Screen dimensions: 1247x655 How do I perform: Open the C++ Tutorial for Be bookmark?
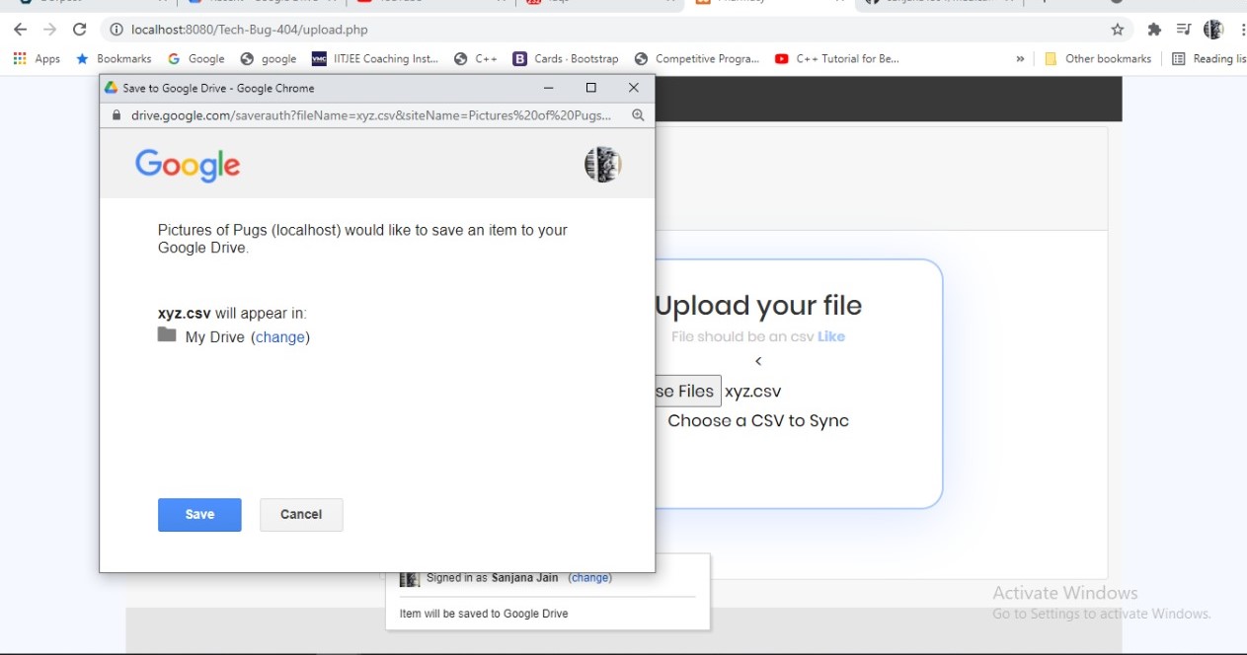(x=837, y=59)
